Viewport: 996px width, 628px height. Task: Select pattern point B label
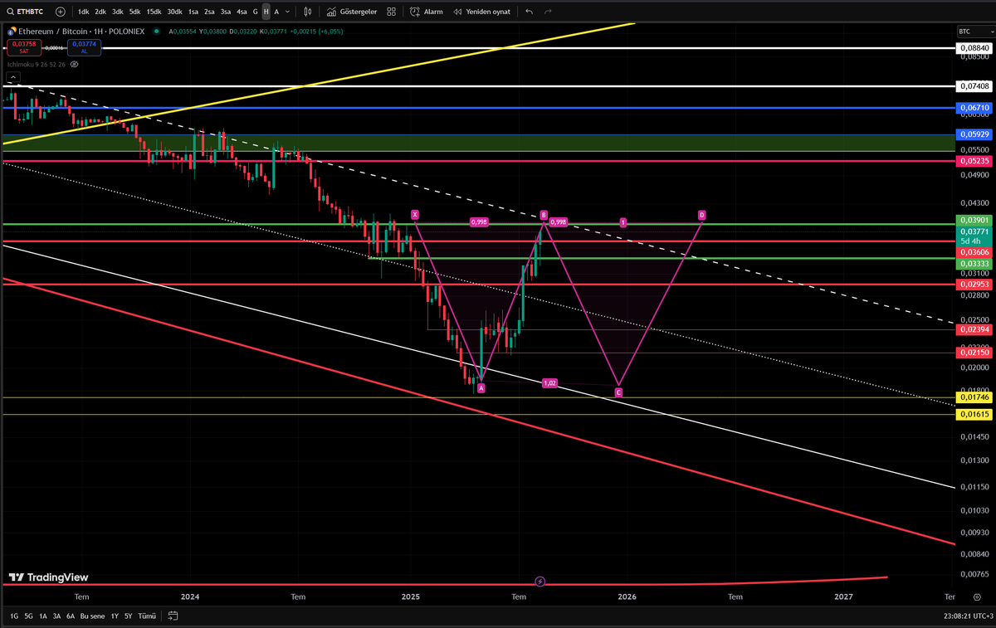(x=544, y=215)
